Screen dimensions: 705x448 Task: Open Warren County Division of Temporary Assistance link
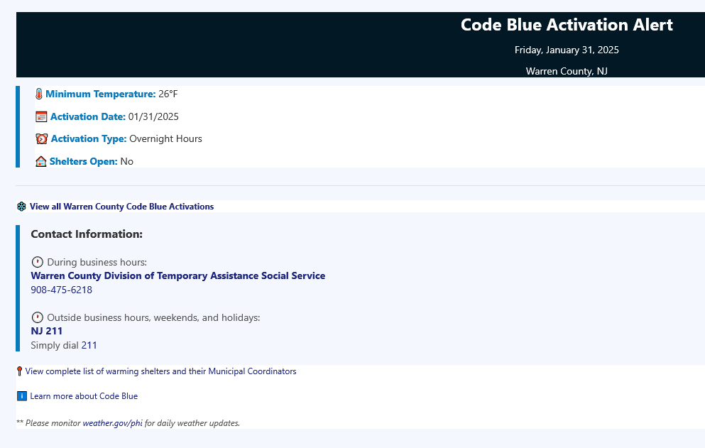pos(178,275)
